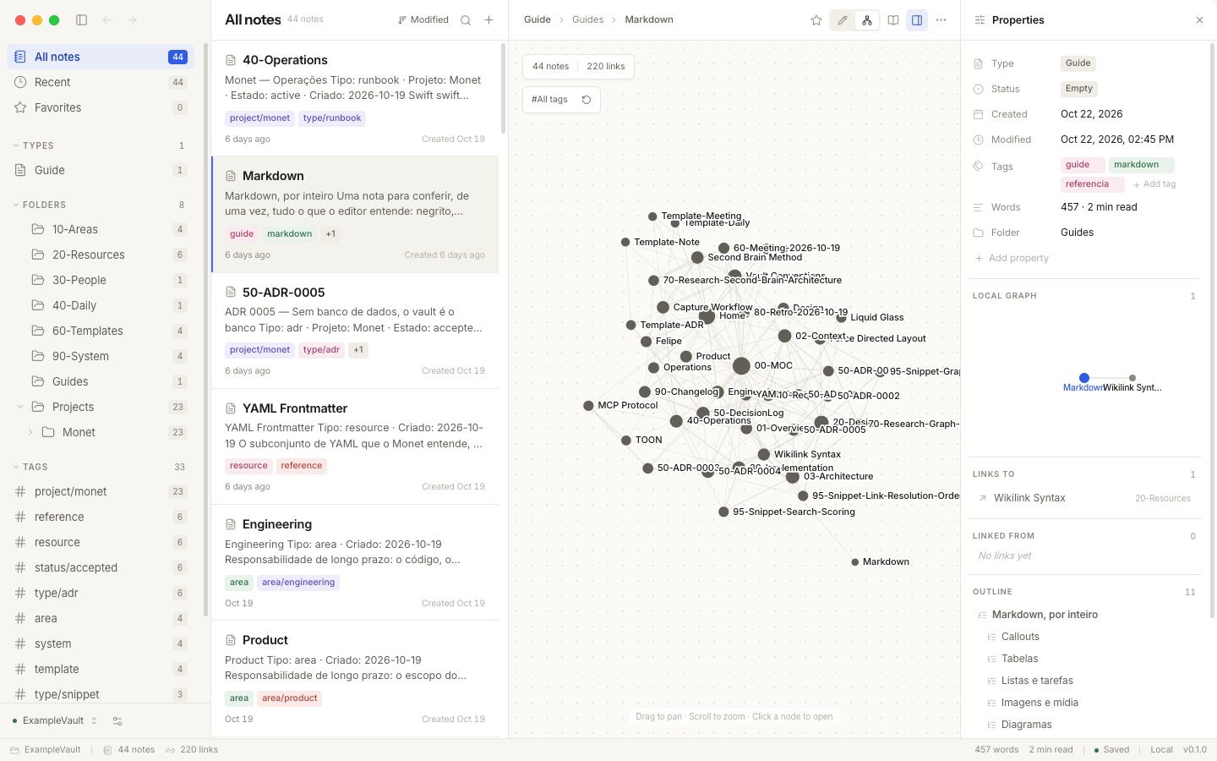Select Wikilink Syntax node in local graph
Viewport: 1217px width, 761px height.
(x=1132, y=378)
